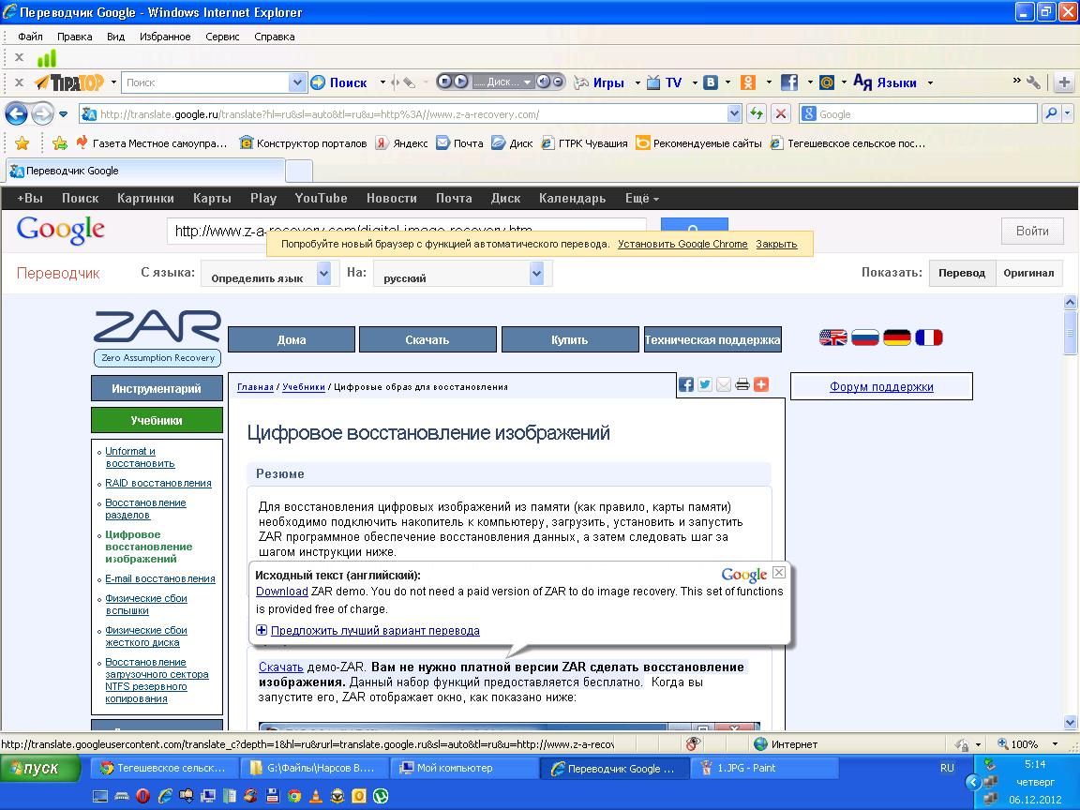
Task: Click the Войти sign-in button
Action: tap(1032, 231)
